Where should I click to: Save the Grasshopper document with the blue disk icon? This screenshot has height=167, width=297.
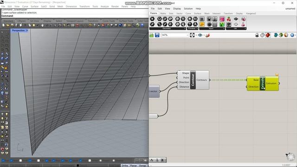pos(157,35)
